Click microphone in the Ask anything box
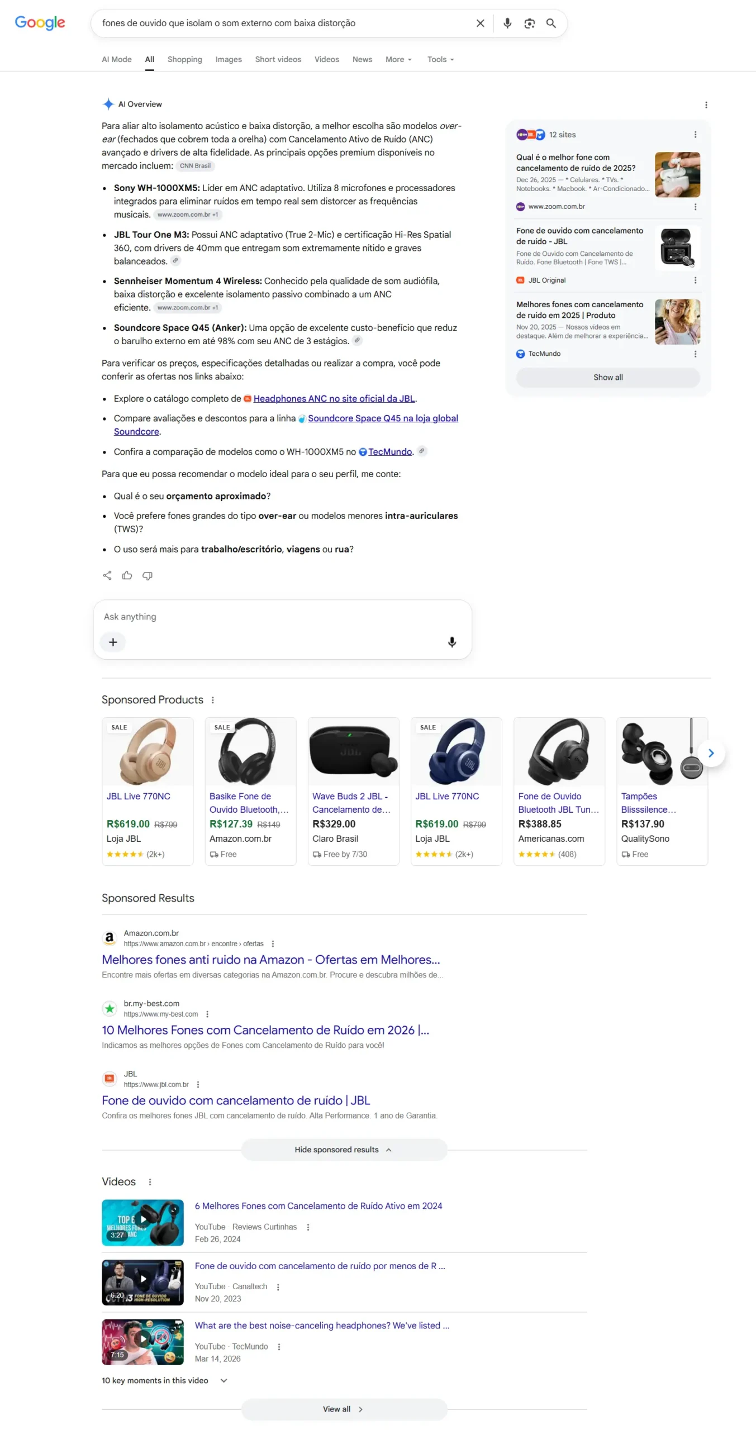756x1430 pixels. [452, 642]
